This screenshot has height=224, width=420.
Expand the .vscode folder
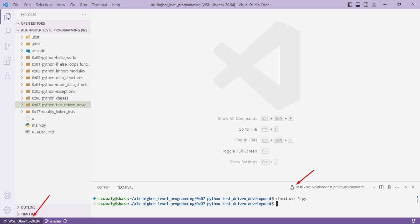pyautogui.click(x=53, y=51)
